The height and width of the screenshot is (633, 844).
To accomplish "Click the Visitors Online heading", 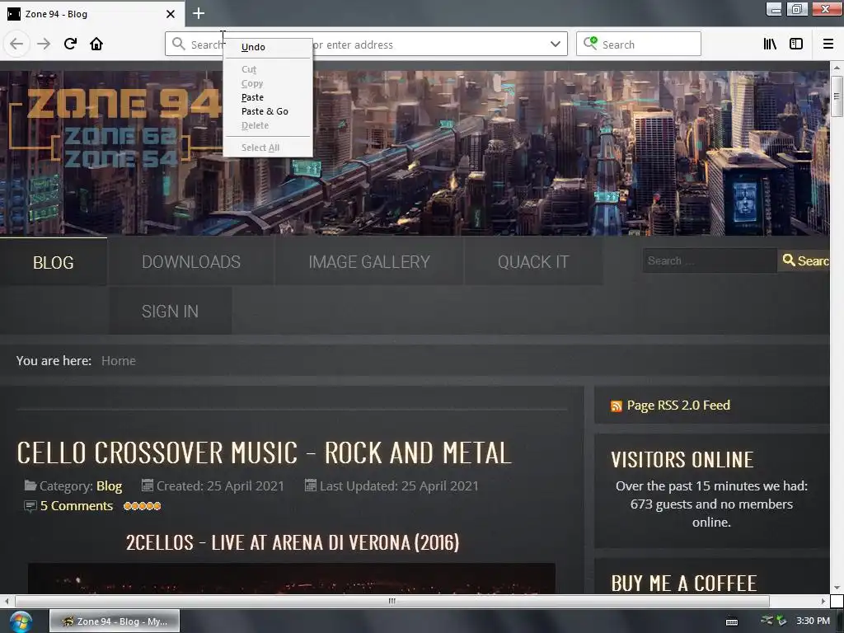I will tap(682, 460).
